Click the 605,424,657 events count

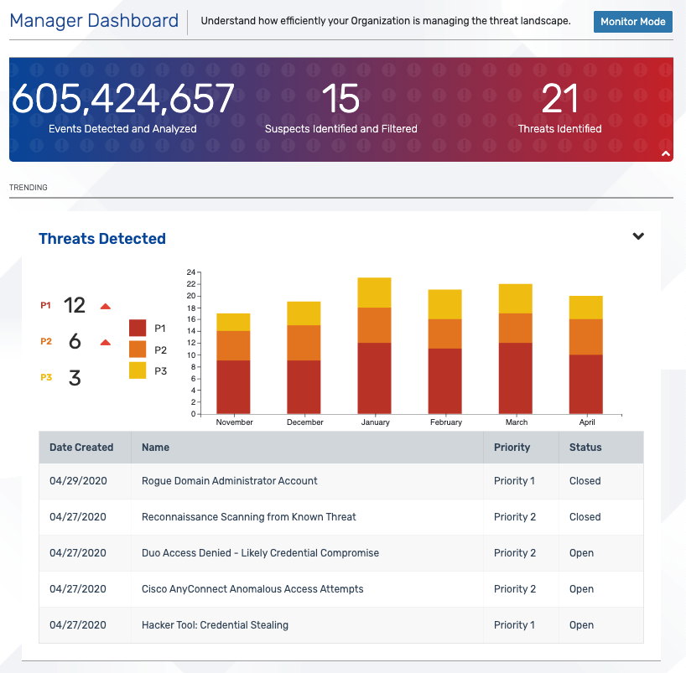coord(123,99)
